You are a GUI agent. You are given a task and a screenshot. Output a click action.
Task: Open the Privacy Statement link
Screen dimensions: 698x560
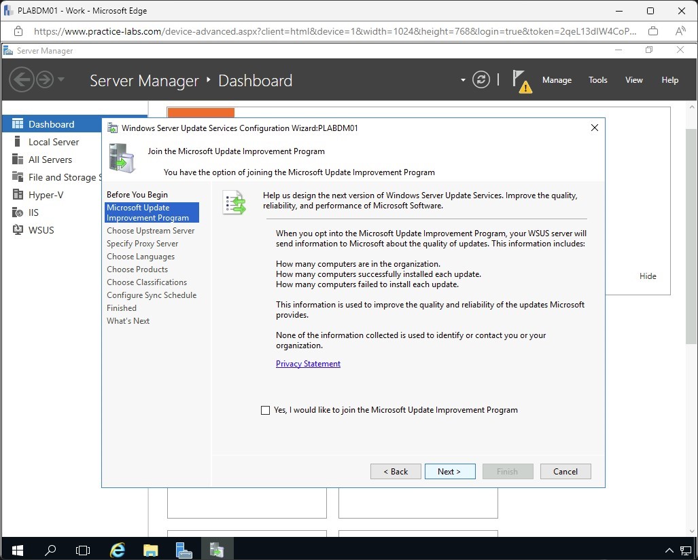pyautogui.click(x=308, y=364)
